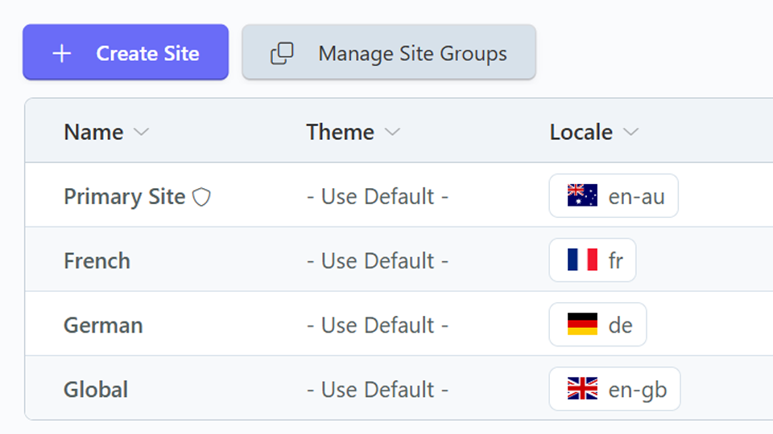Select the en-au locale text

pyautogui.click(x=636, y=196)
